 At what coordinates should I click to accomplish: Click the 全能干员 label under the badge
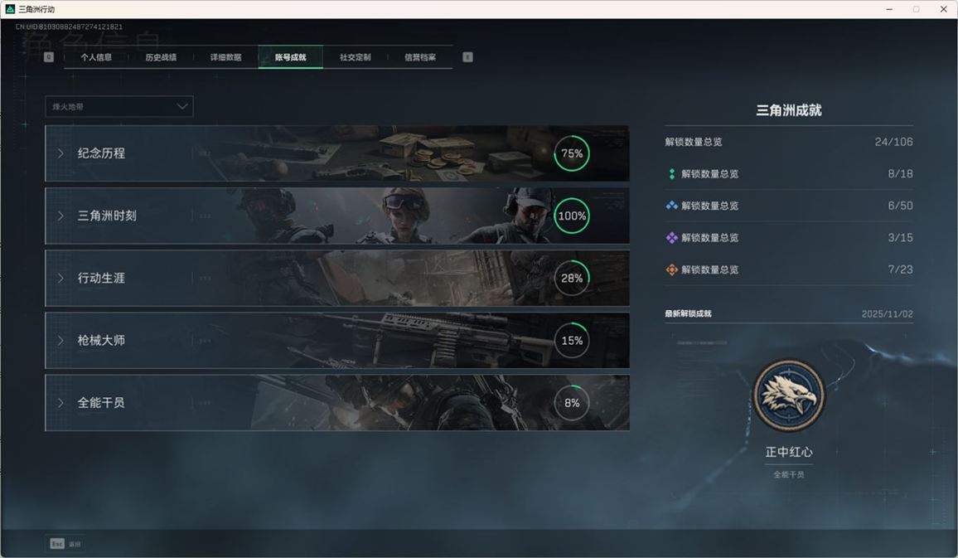point(789,474)
